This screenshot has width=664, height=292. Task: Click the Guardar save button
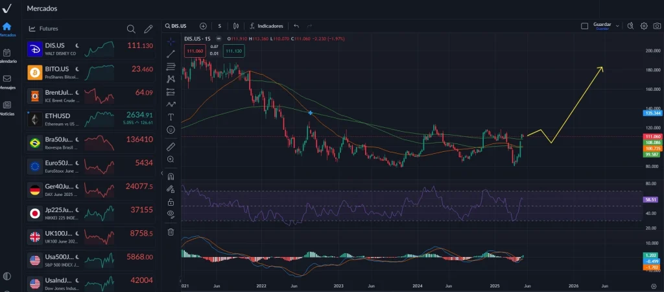[x=602, y=26]
